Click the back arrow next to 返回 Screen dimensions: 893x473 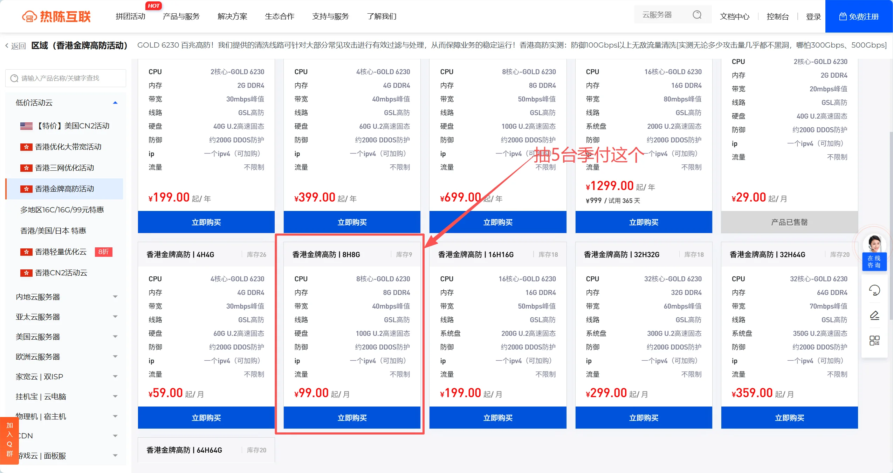tap(7, 45)
